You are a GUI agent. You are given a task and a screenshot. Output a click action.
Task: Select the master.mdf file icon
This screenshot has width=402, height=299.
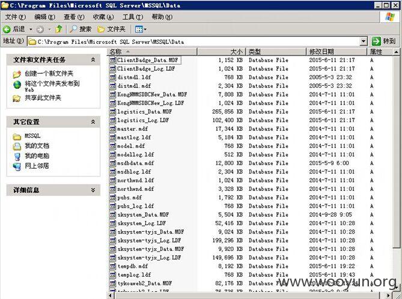[112, 129]
